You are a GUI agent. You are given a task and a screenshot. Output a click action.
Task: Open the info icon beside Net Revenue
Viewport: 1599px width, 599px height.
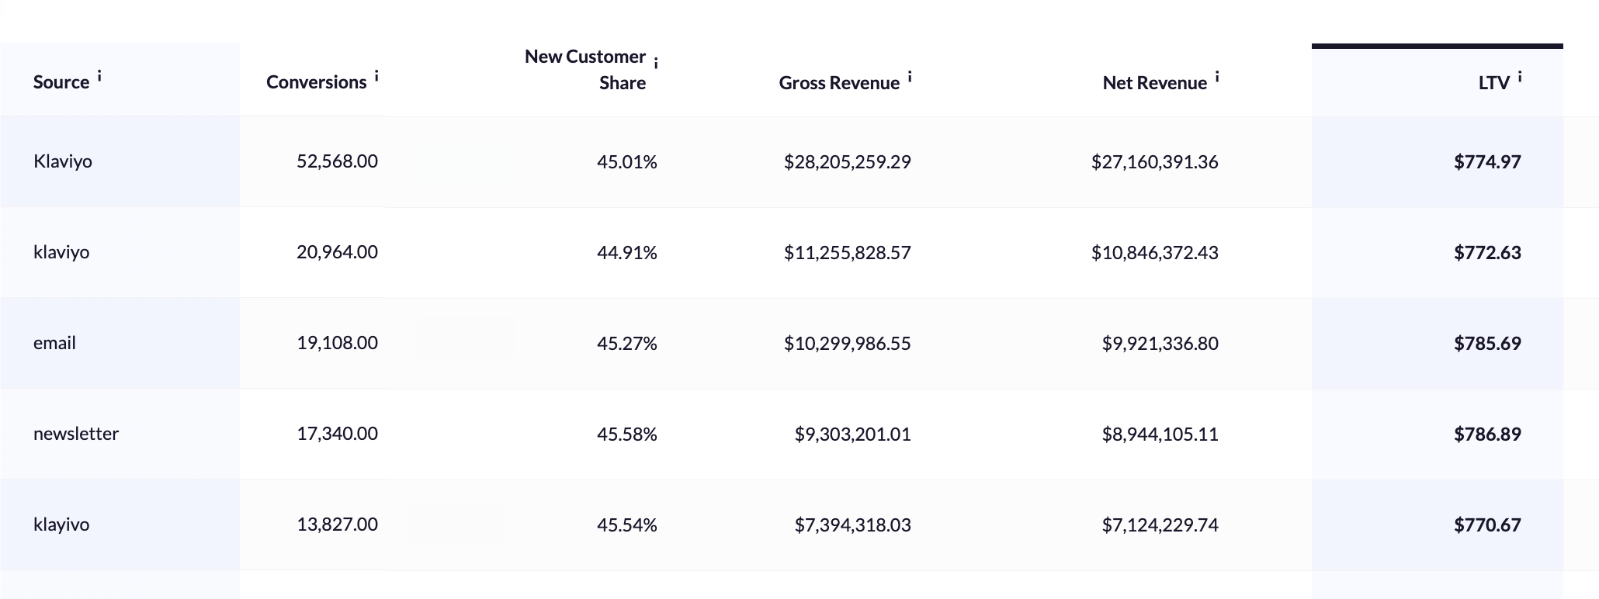click(x=1217, y=77)
